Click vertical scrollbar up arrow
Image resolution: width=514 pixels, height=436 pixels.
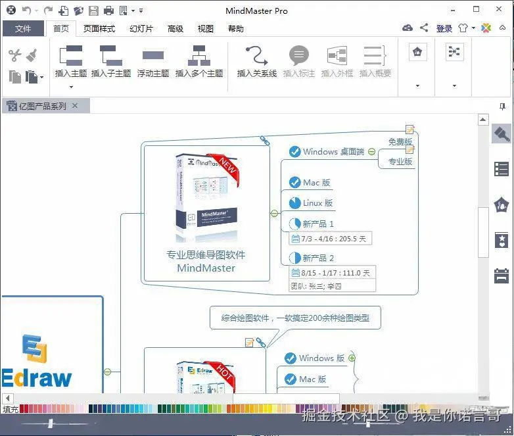[483, 120]
